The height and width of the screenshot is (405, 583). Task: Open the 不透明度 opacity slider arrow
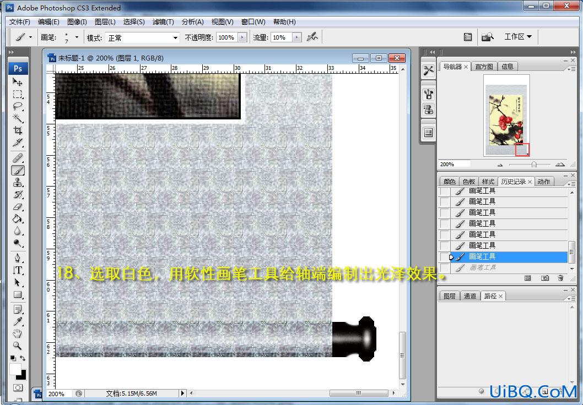(x=242, y=37)
